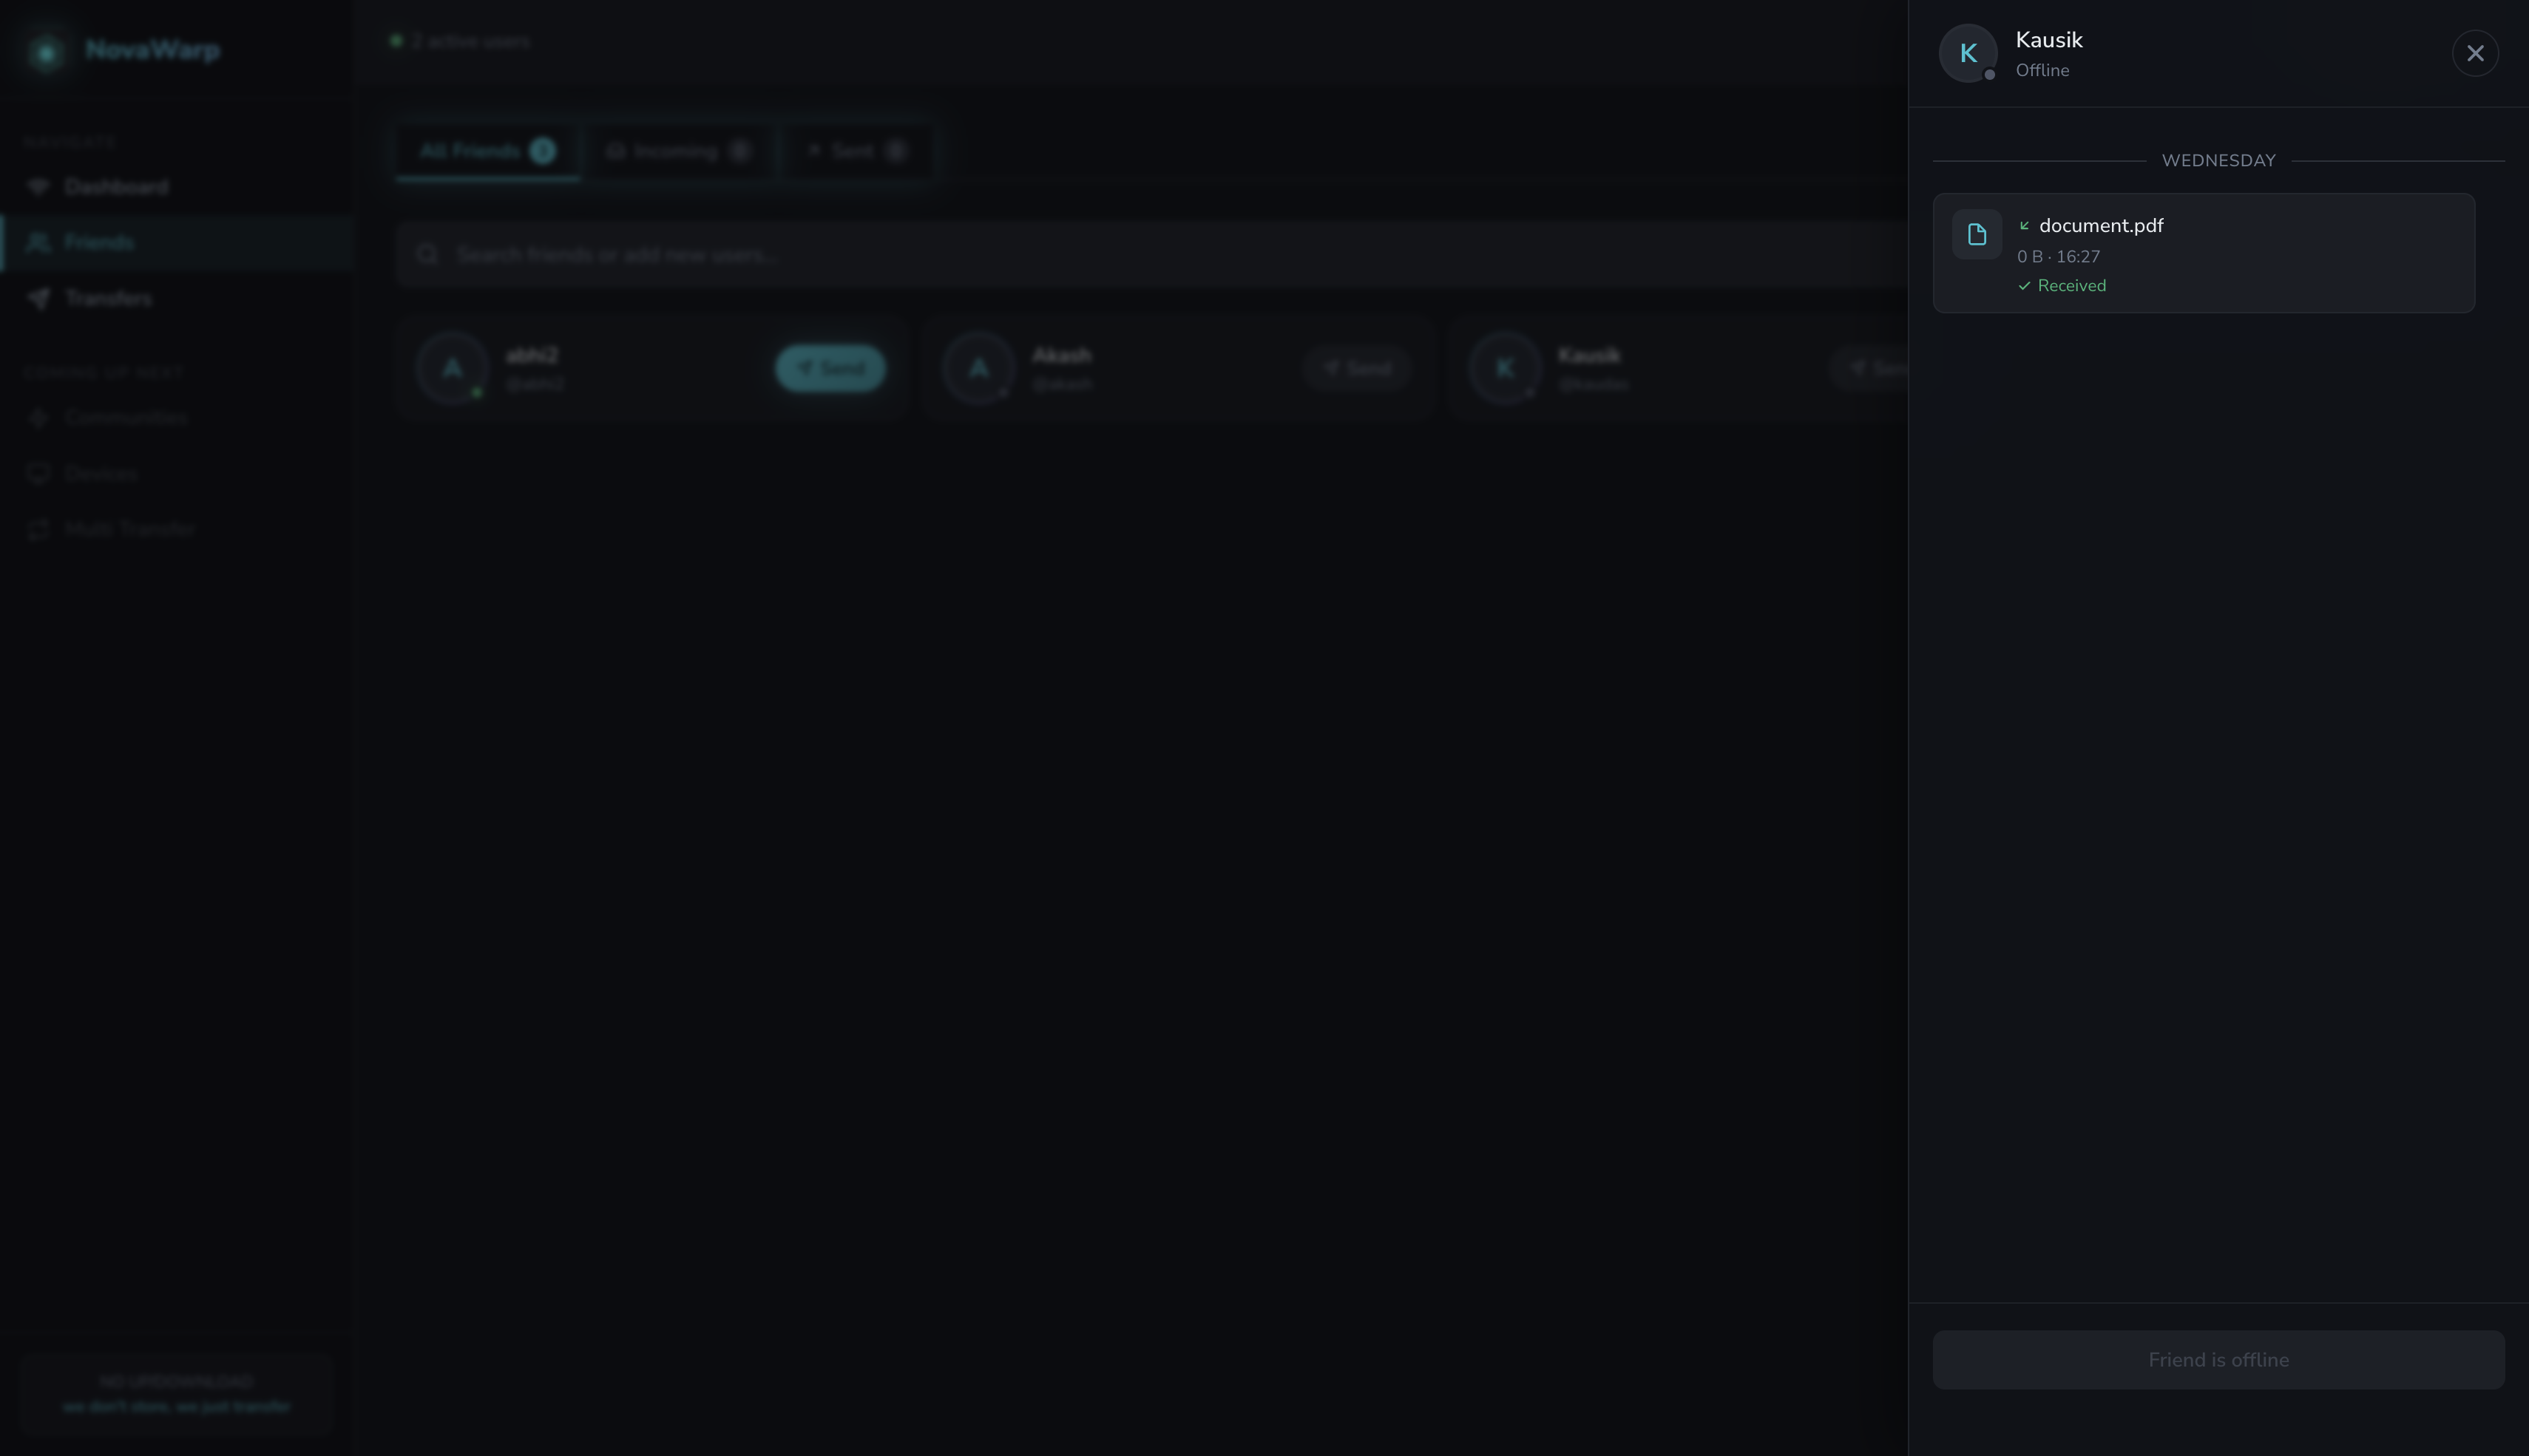Open Dashboard in the sidebar
The width and height of the screenshot is (2529, 1456).
[x=176, y=187]
